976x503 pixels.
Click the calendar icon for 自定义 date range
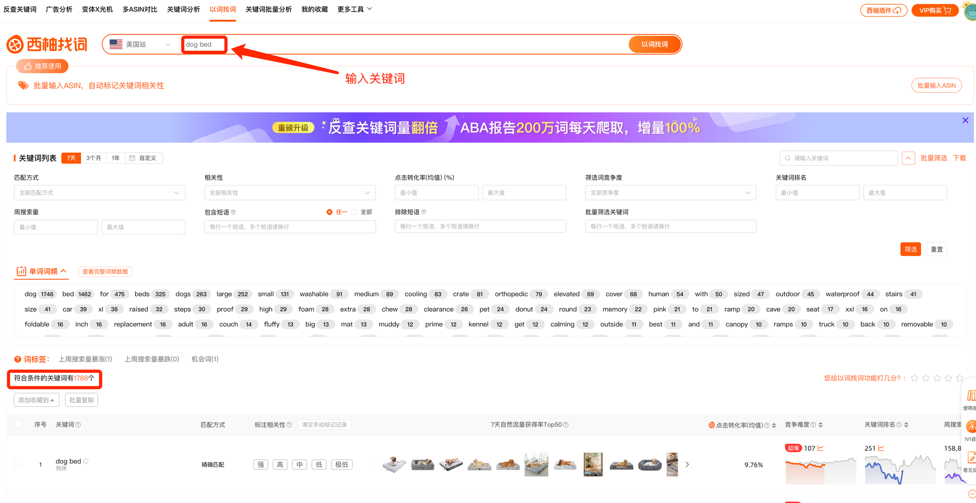[132, 158]
